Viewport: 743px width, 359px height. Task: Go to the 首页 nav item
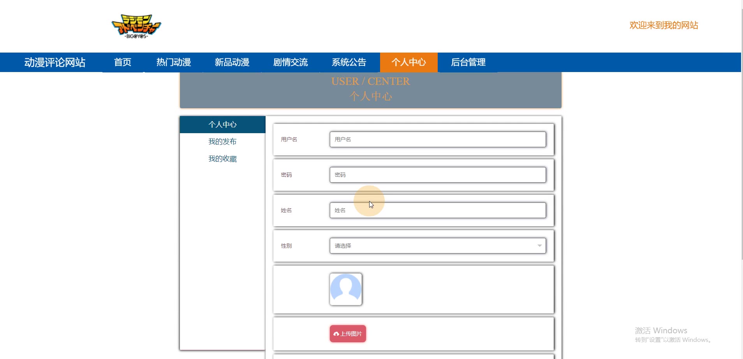coord(123,62)
